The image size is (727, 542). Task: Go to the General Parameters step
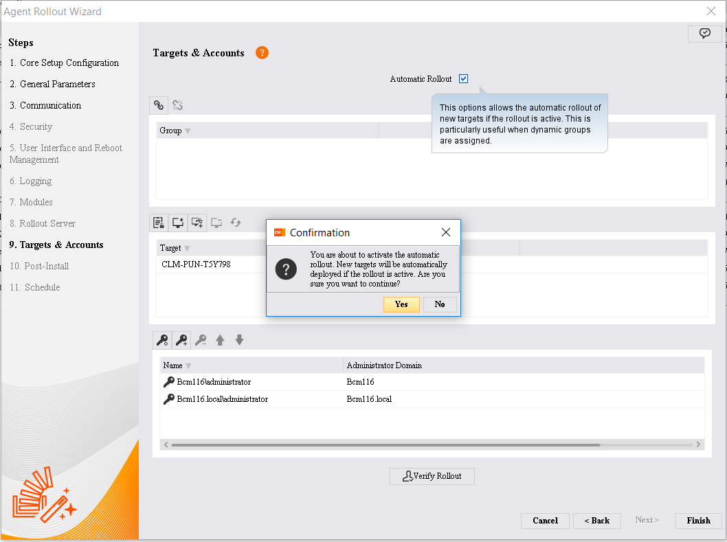pos(57,84)
